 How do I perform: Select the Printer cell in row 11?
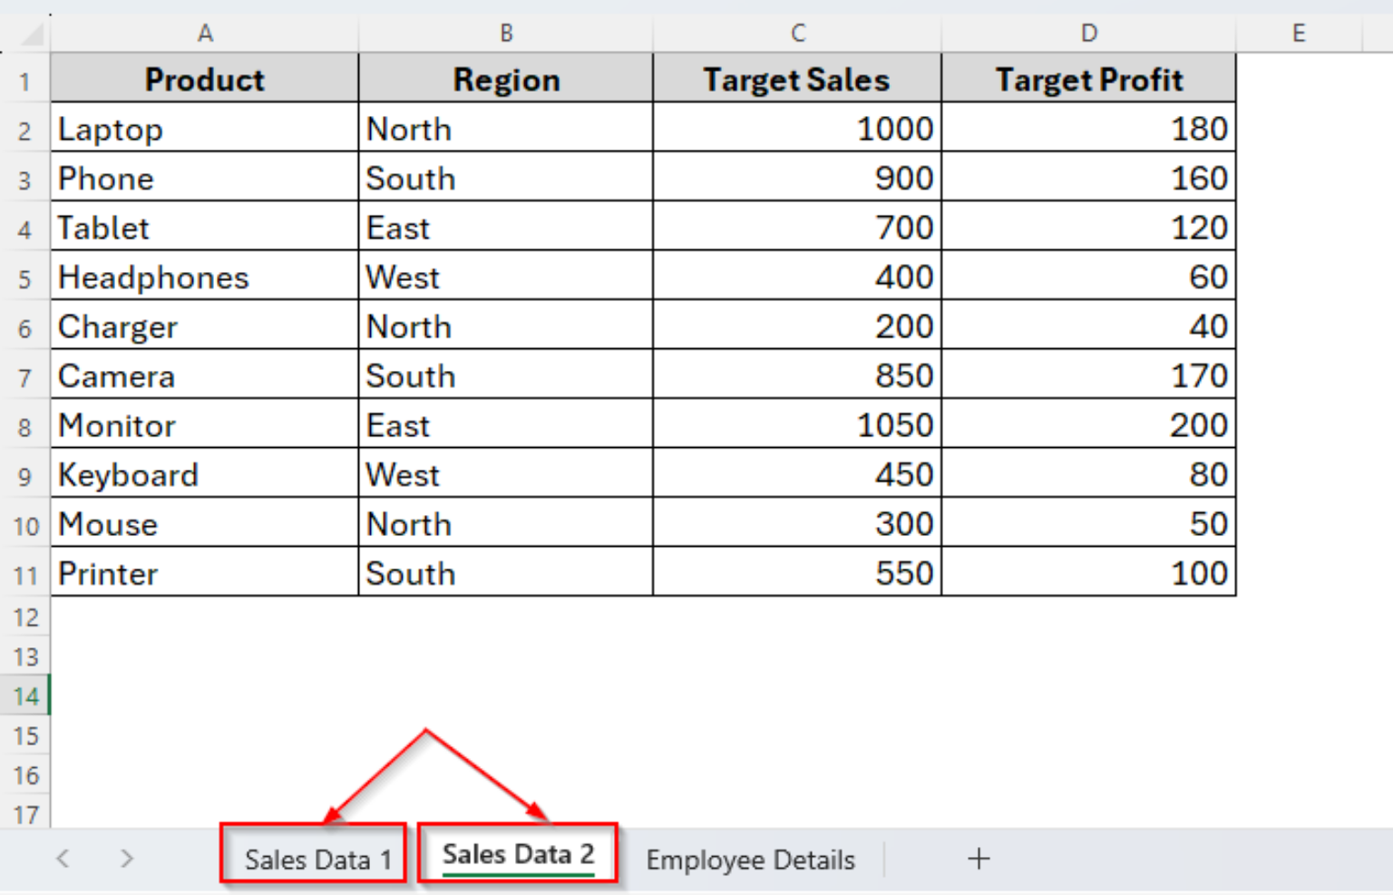click(x=205, y=573)
